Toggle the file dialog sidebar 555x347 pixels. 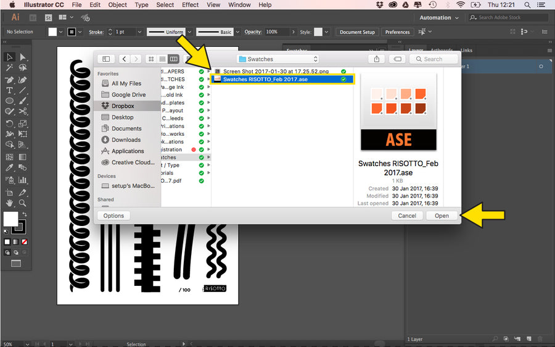click(x=106, y=59)
